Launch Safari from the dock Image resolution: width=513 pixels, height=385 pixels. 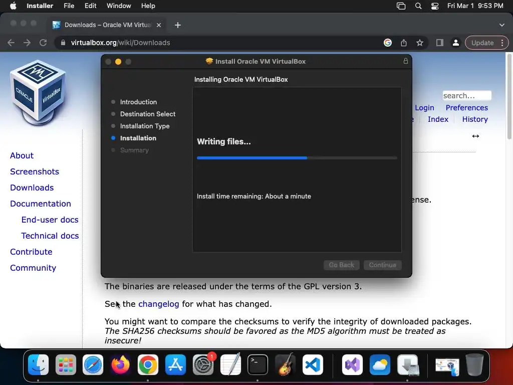pos(93,364)
